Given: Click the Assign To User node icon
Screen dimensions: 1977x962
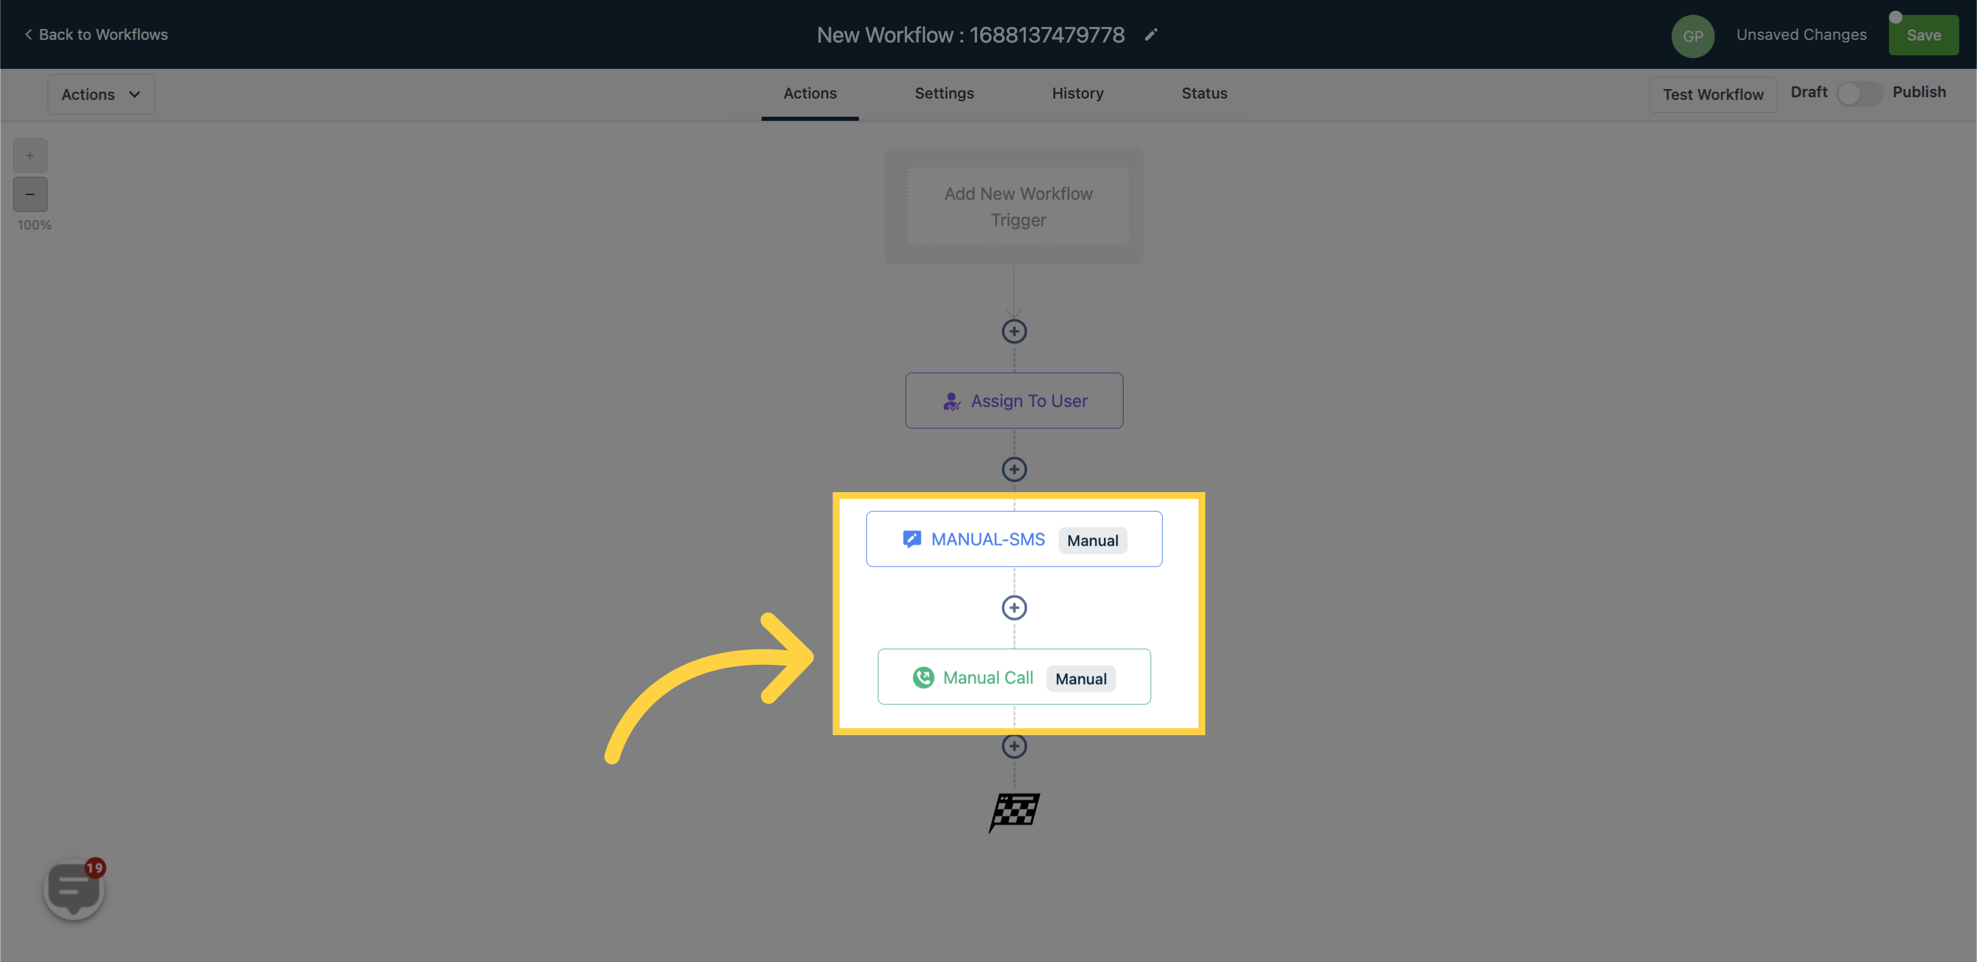Looking at the screenshot, I should pos(951,400).
